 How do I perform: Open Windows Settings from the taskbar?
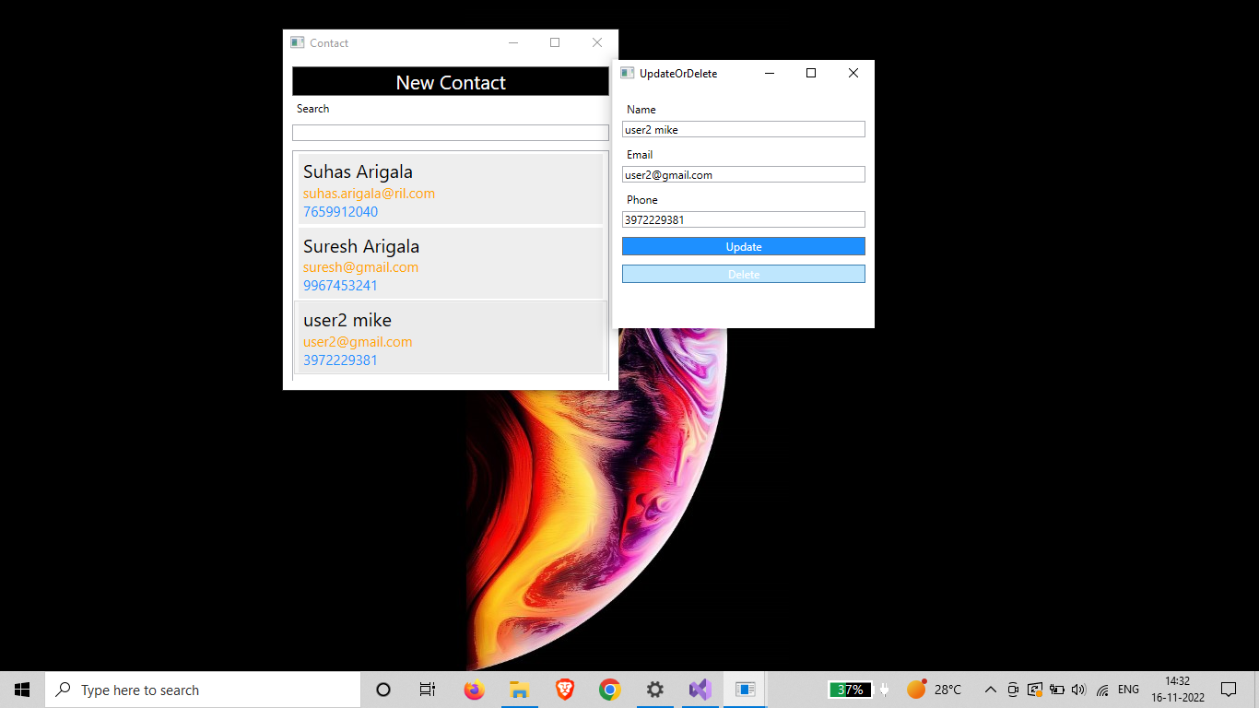[x=654, y=689]
